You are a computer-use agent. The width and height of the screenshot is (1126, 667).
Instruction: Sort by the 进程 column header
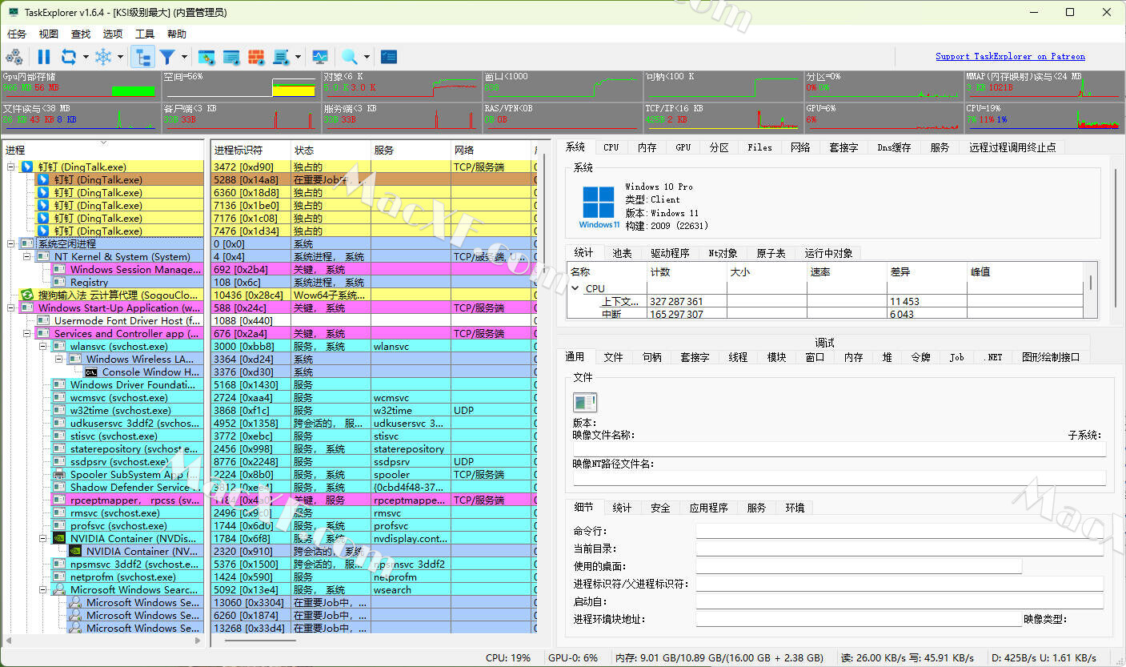(x=104, y=150)
